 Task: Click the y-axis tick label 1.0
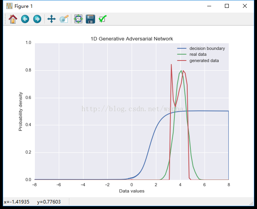28,43
